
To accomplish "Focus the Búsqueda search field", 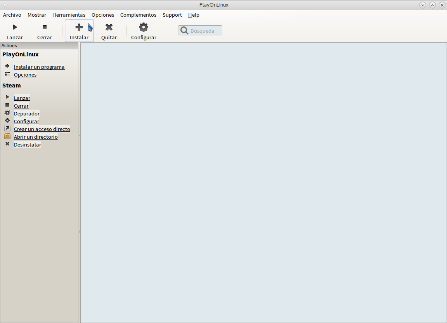I will [200, 31].
